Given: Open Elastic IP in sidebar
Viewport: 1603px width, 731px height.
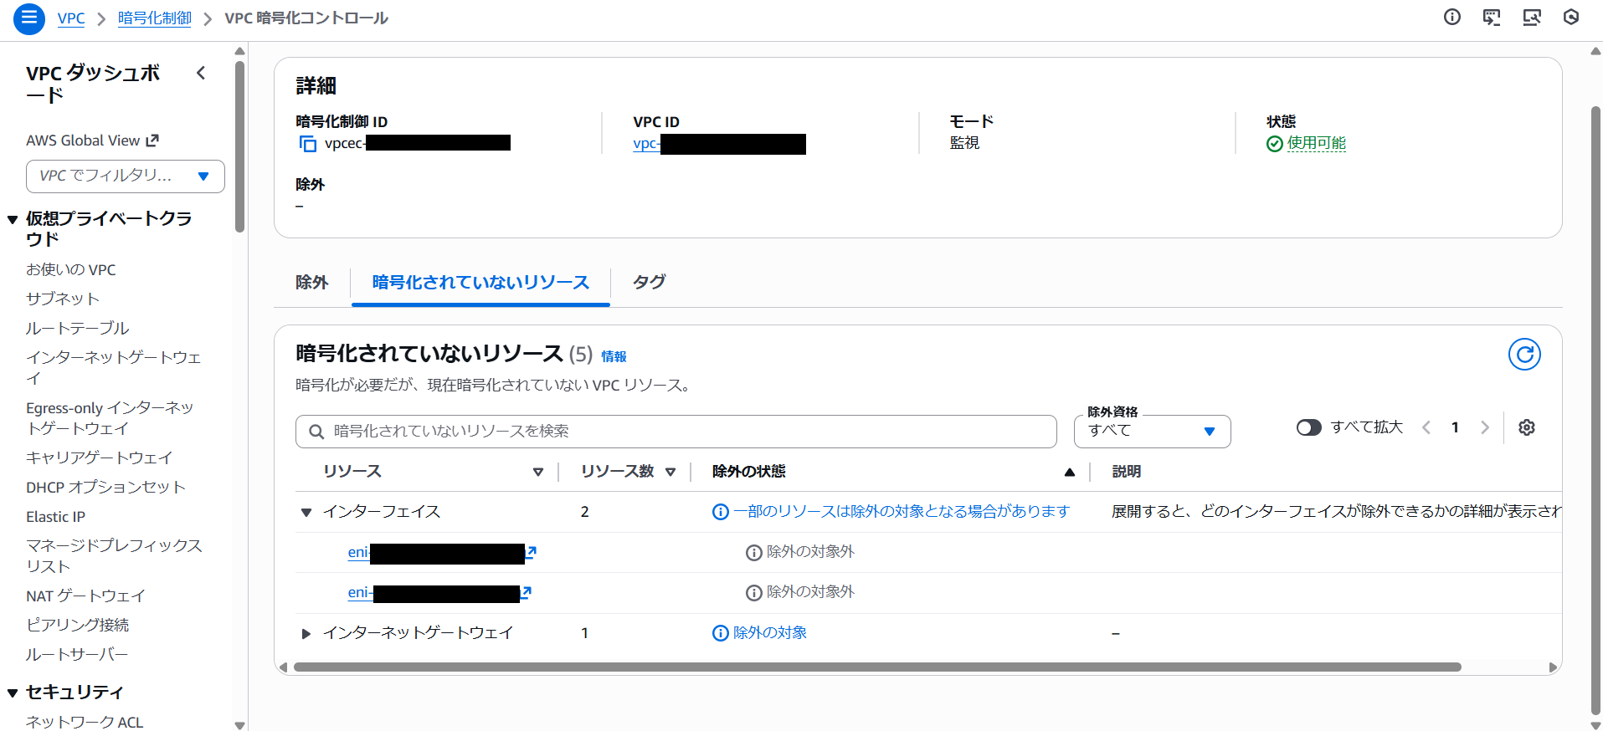Looking at the screenshot, I should point(55,517).
